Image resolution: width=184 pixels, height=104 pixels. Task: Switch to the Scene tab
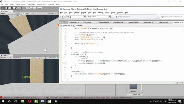[5, 11]
